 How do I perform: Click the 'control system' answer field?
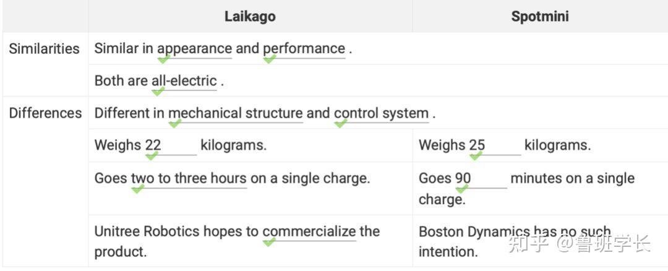[381, 113]
